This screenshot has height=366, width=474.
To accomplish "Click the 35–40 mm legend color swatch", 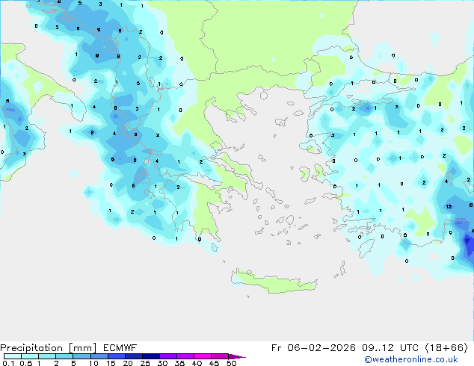I will tap(185, 356).
